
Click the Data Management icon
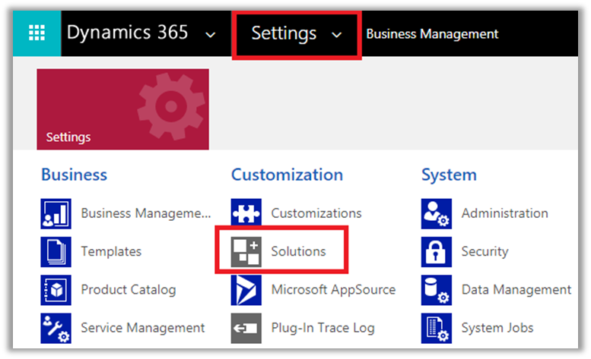tap(436, 290)
